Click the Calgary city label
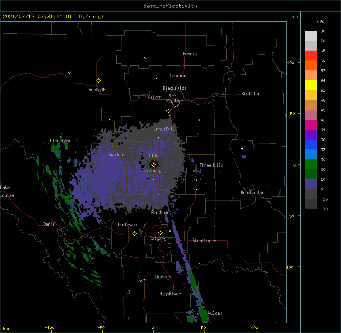The image size is (341, 333). click(158, 238)
